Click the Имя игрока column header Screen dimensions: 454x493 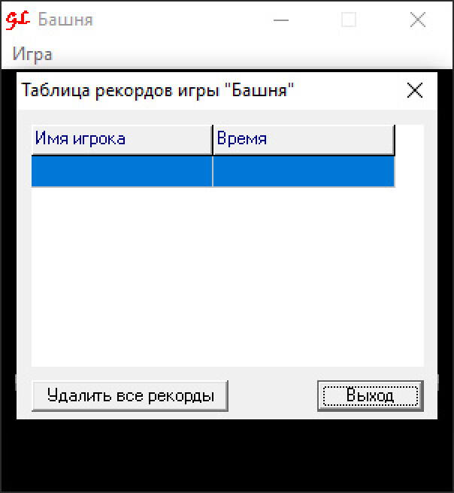122,139
